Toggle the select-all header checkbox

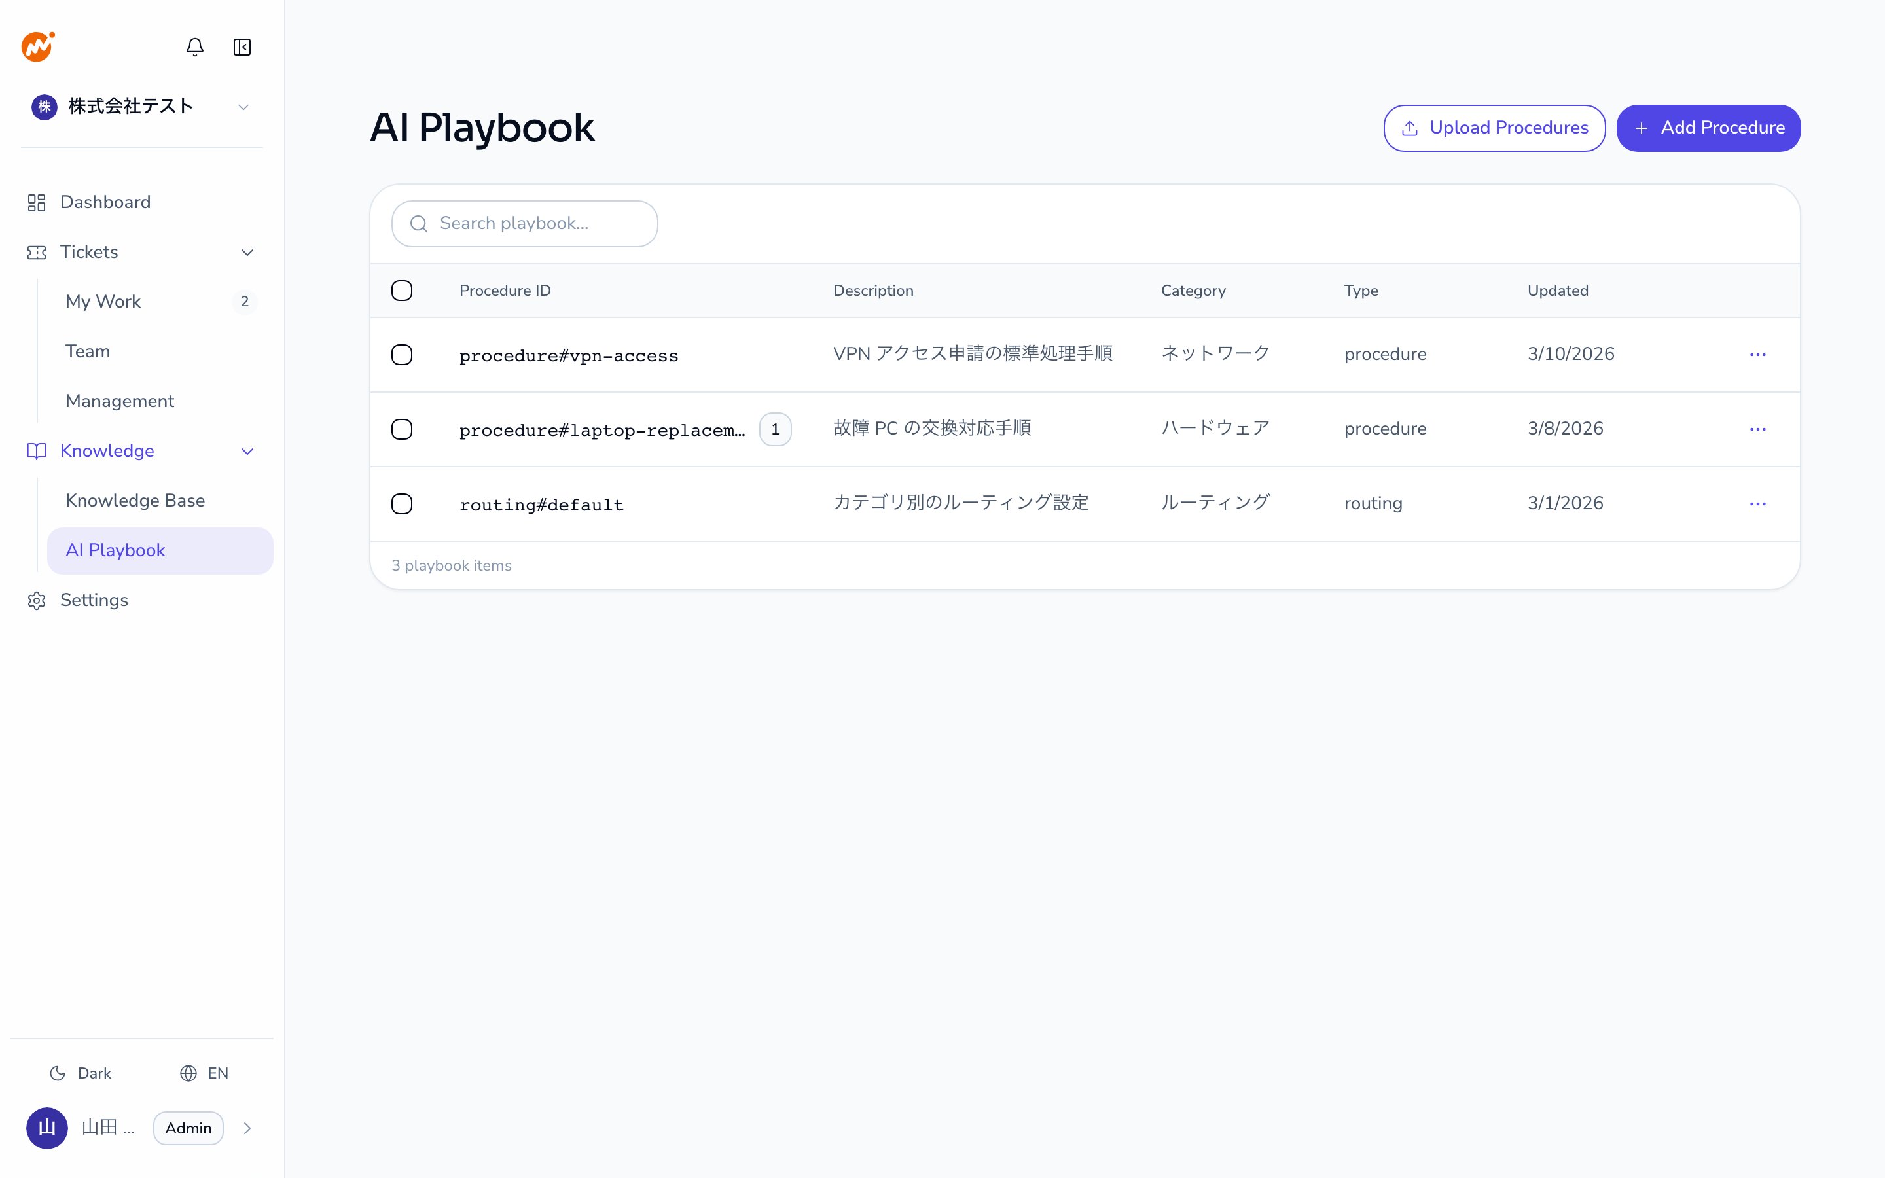click(x=402, y=291)
